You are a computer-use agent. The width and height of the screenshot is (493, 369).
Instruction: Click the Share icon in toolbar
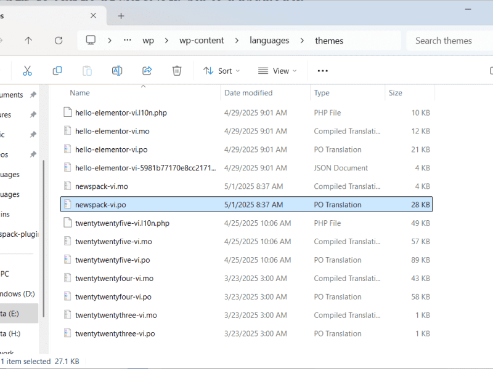pyautogui.click(x=147, y=71)
